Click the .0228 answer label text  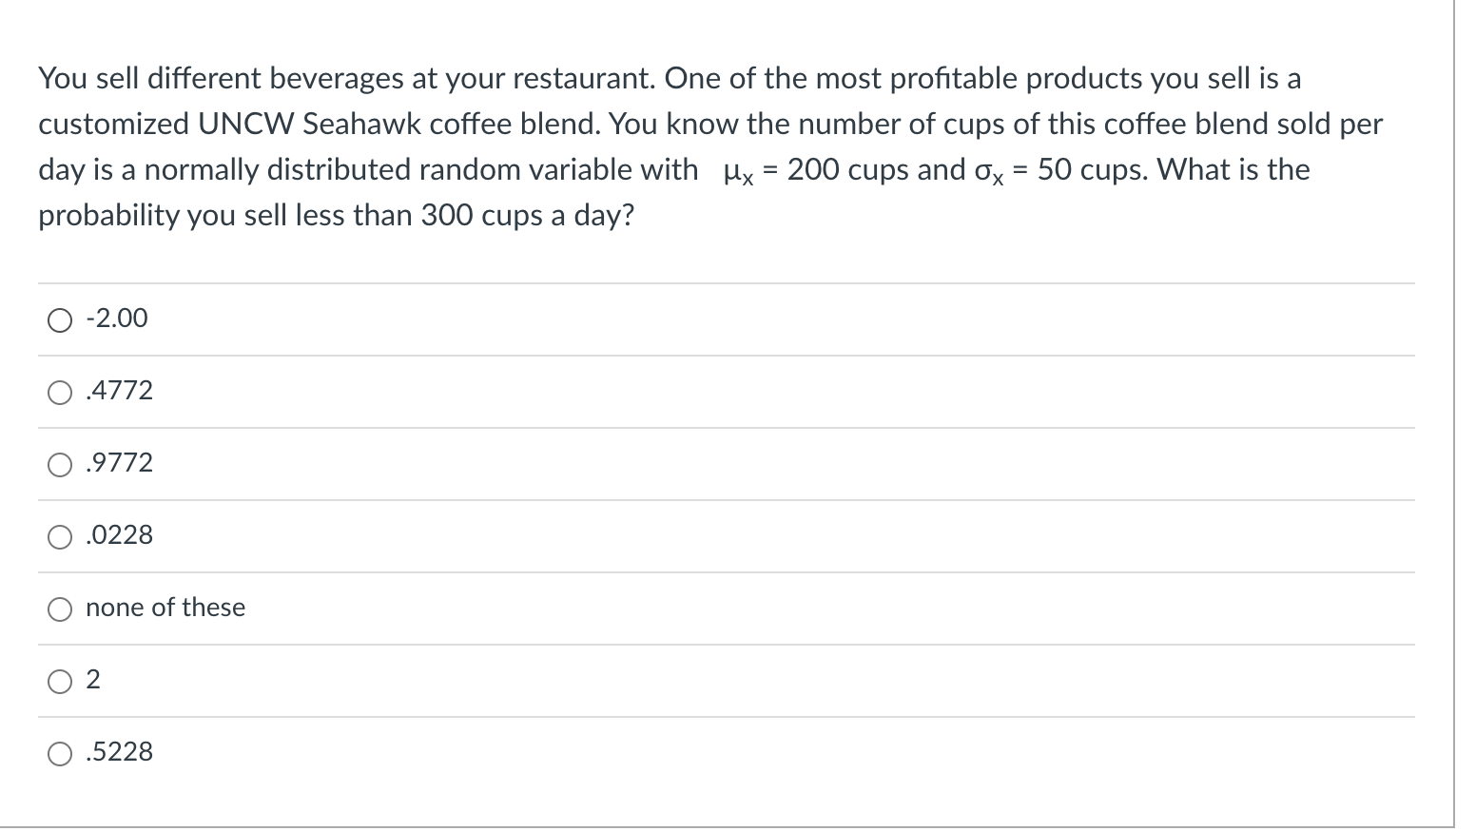[119, 535]
